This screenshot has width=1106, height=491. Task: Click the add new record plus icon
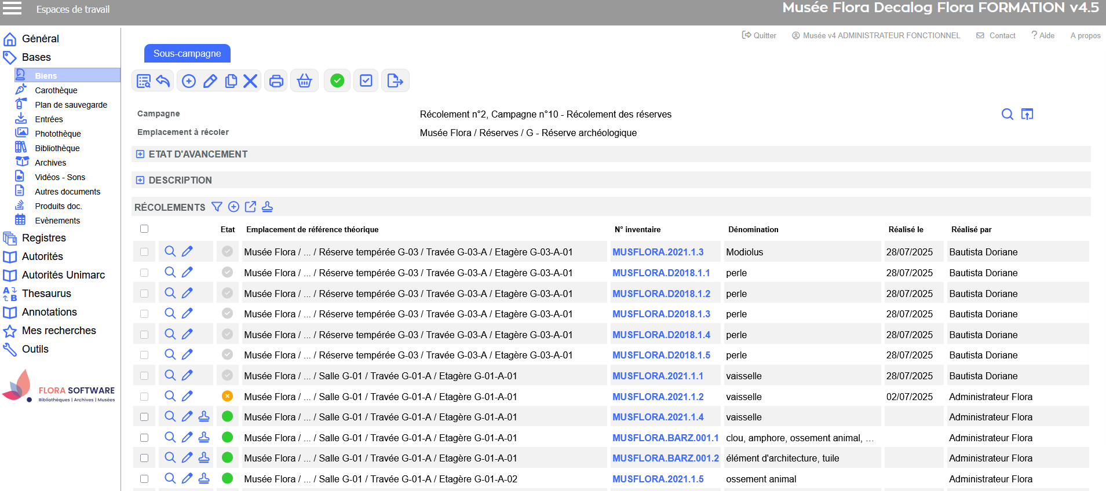(x=189, y=81)
